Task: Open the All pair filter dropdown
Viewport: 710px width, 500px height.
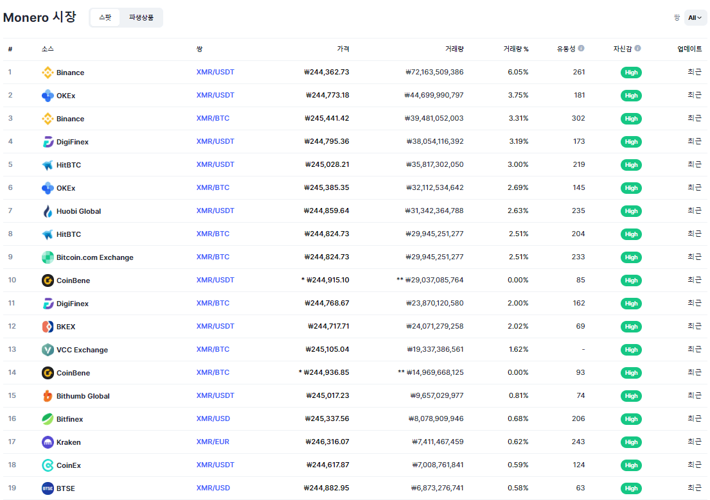Action: click(x=695, y=18)
